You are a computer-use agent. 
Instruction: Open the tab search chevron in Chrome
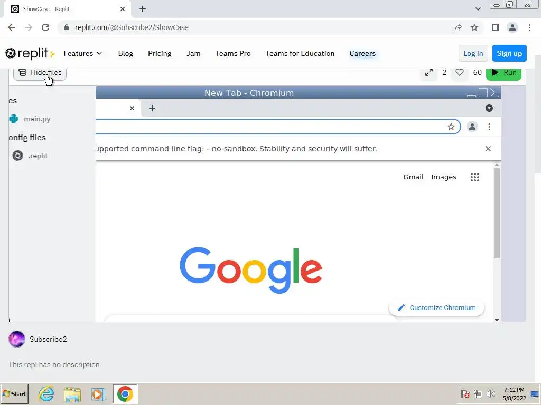click(478, 9)
